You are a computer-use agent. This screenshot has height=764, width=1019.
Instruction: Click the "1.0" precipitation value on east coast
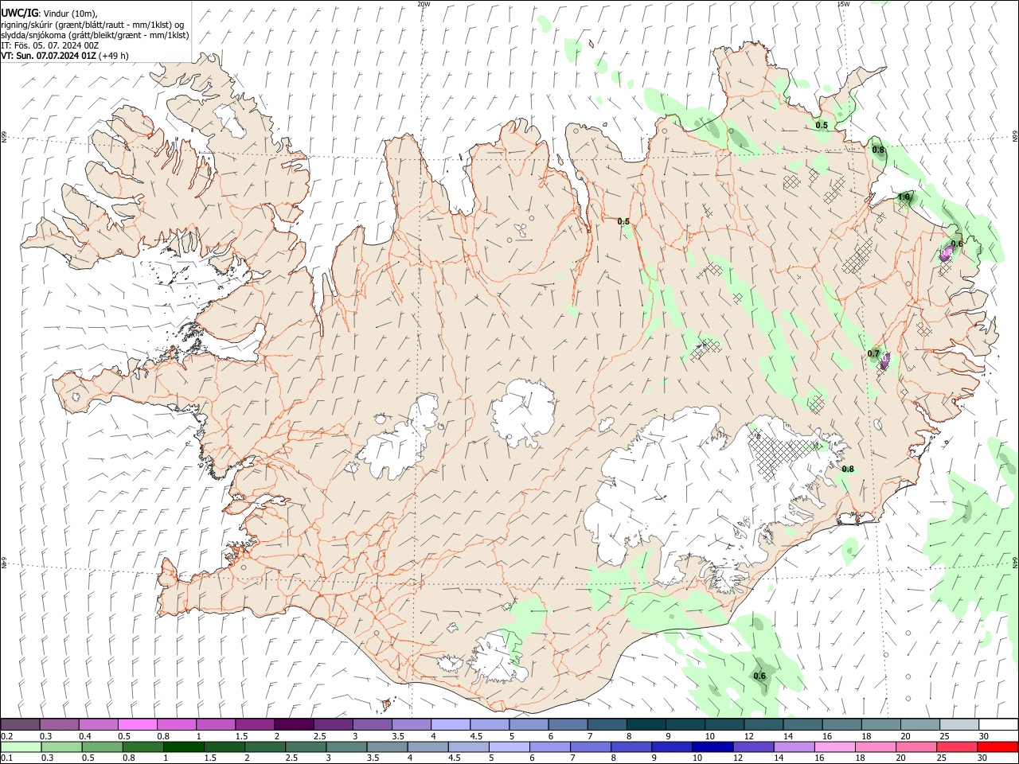[x=904, y=197]
